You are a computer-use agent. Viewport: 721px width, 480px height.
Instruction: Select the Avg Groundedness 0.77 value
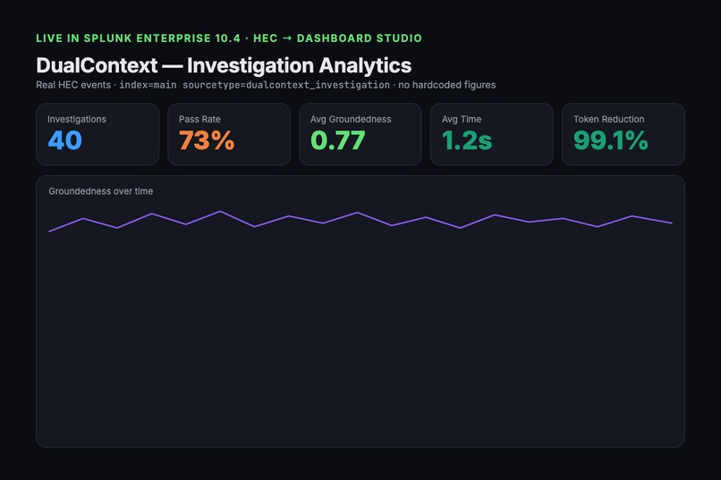337,140
